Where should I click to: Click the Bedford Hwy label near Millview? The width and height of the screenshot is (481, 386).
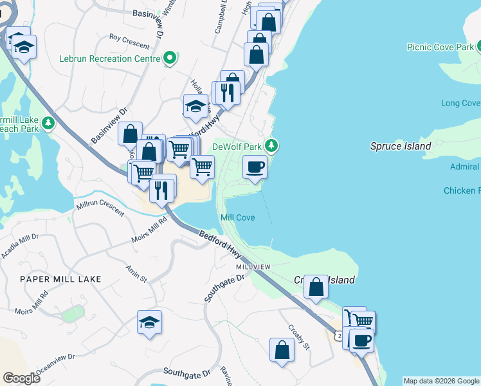pos(220,244)
